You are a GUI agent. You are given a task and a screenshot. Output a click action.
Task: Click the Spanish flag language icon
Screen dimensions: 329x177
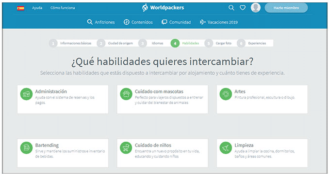(x=20, y=8)
